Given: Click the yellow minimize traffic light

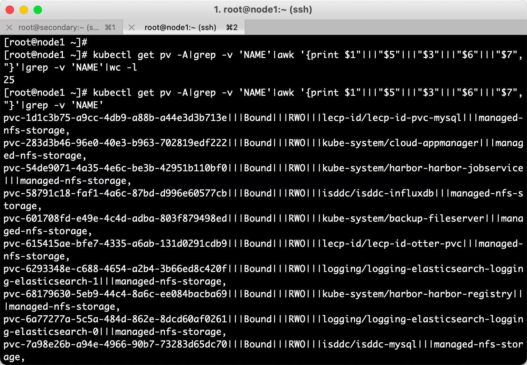Looking at the screenshot, I should [x=23, y=10].
